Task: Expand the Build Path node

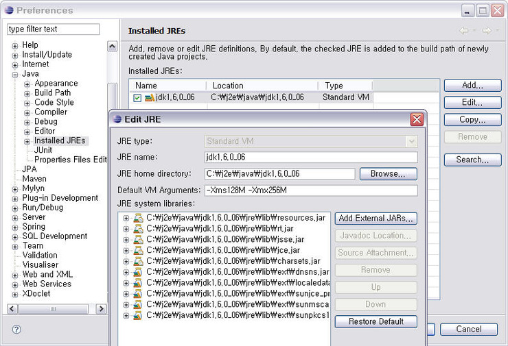Action: click(x=27, y=93)
